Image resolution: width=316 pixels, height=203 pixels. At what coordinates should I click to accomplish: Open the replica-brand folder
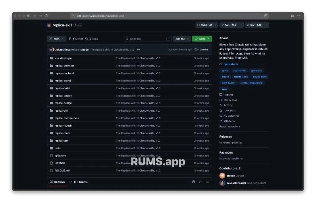tap(63, 81)
